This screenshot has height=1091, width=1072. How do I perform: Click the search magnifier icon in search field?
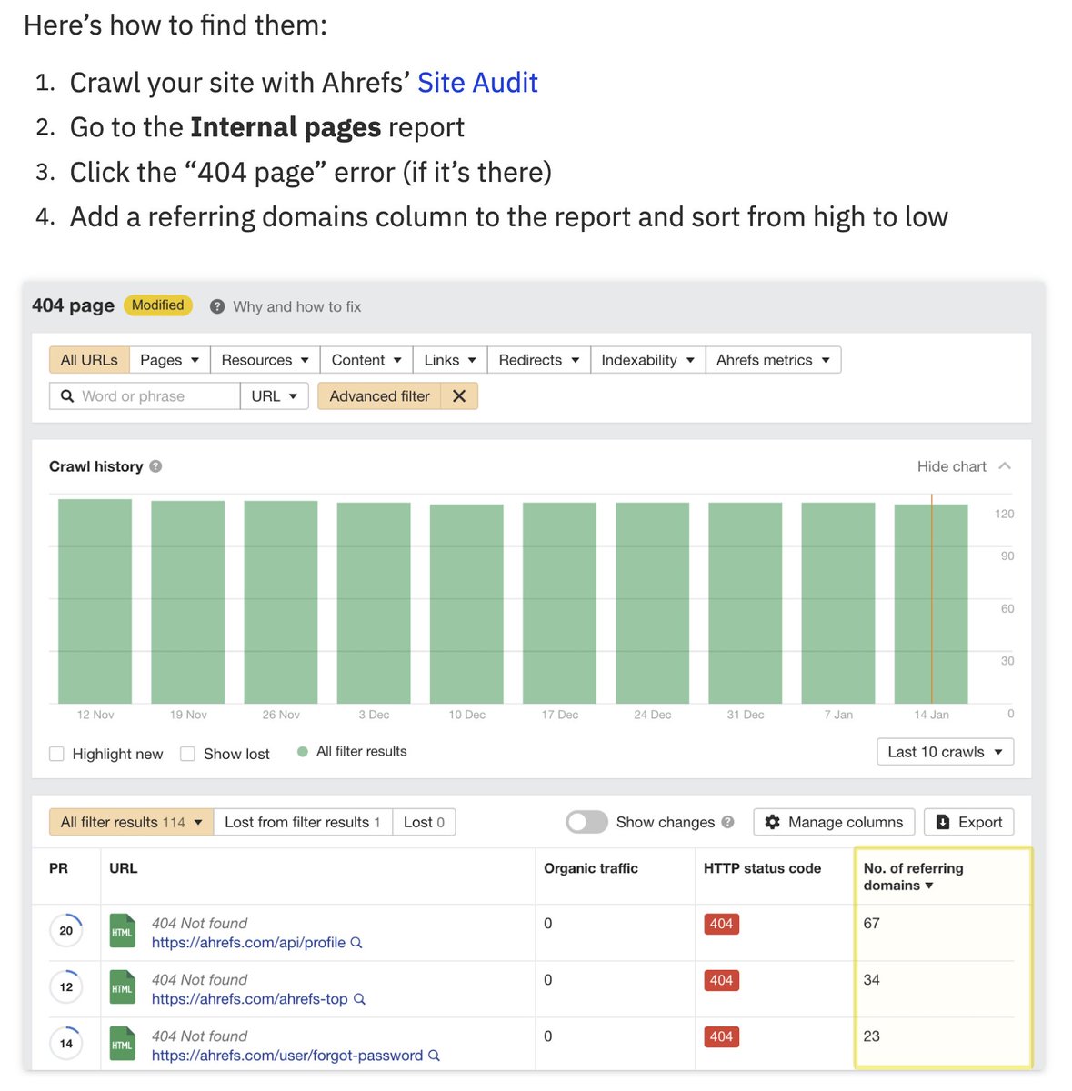[67, 396]
